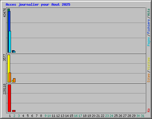Click day label 23 on the x-axis
152x119 pixels.
pyautogui.click(x=107, y=116)
